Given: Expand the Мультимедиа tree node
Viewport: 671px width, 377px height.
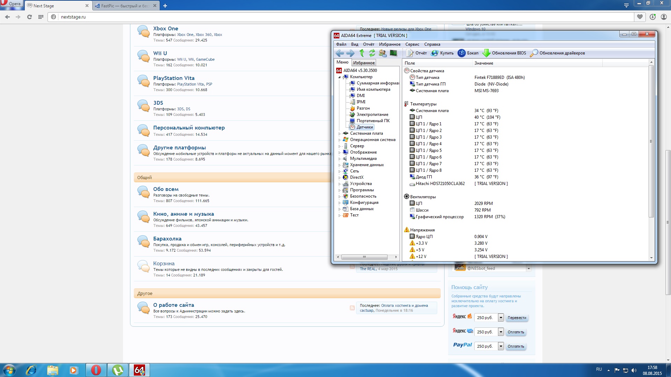Looking at the screenshot, I should click(339, 159).
